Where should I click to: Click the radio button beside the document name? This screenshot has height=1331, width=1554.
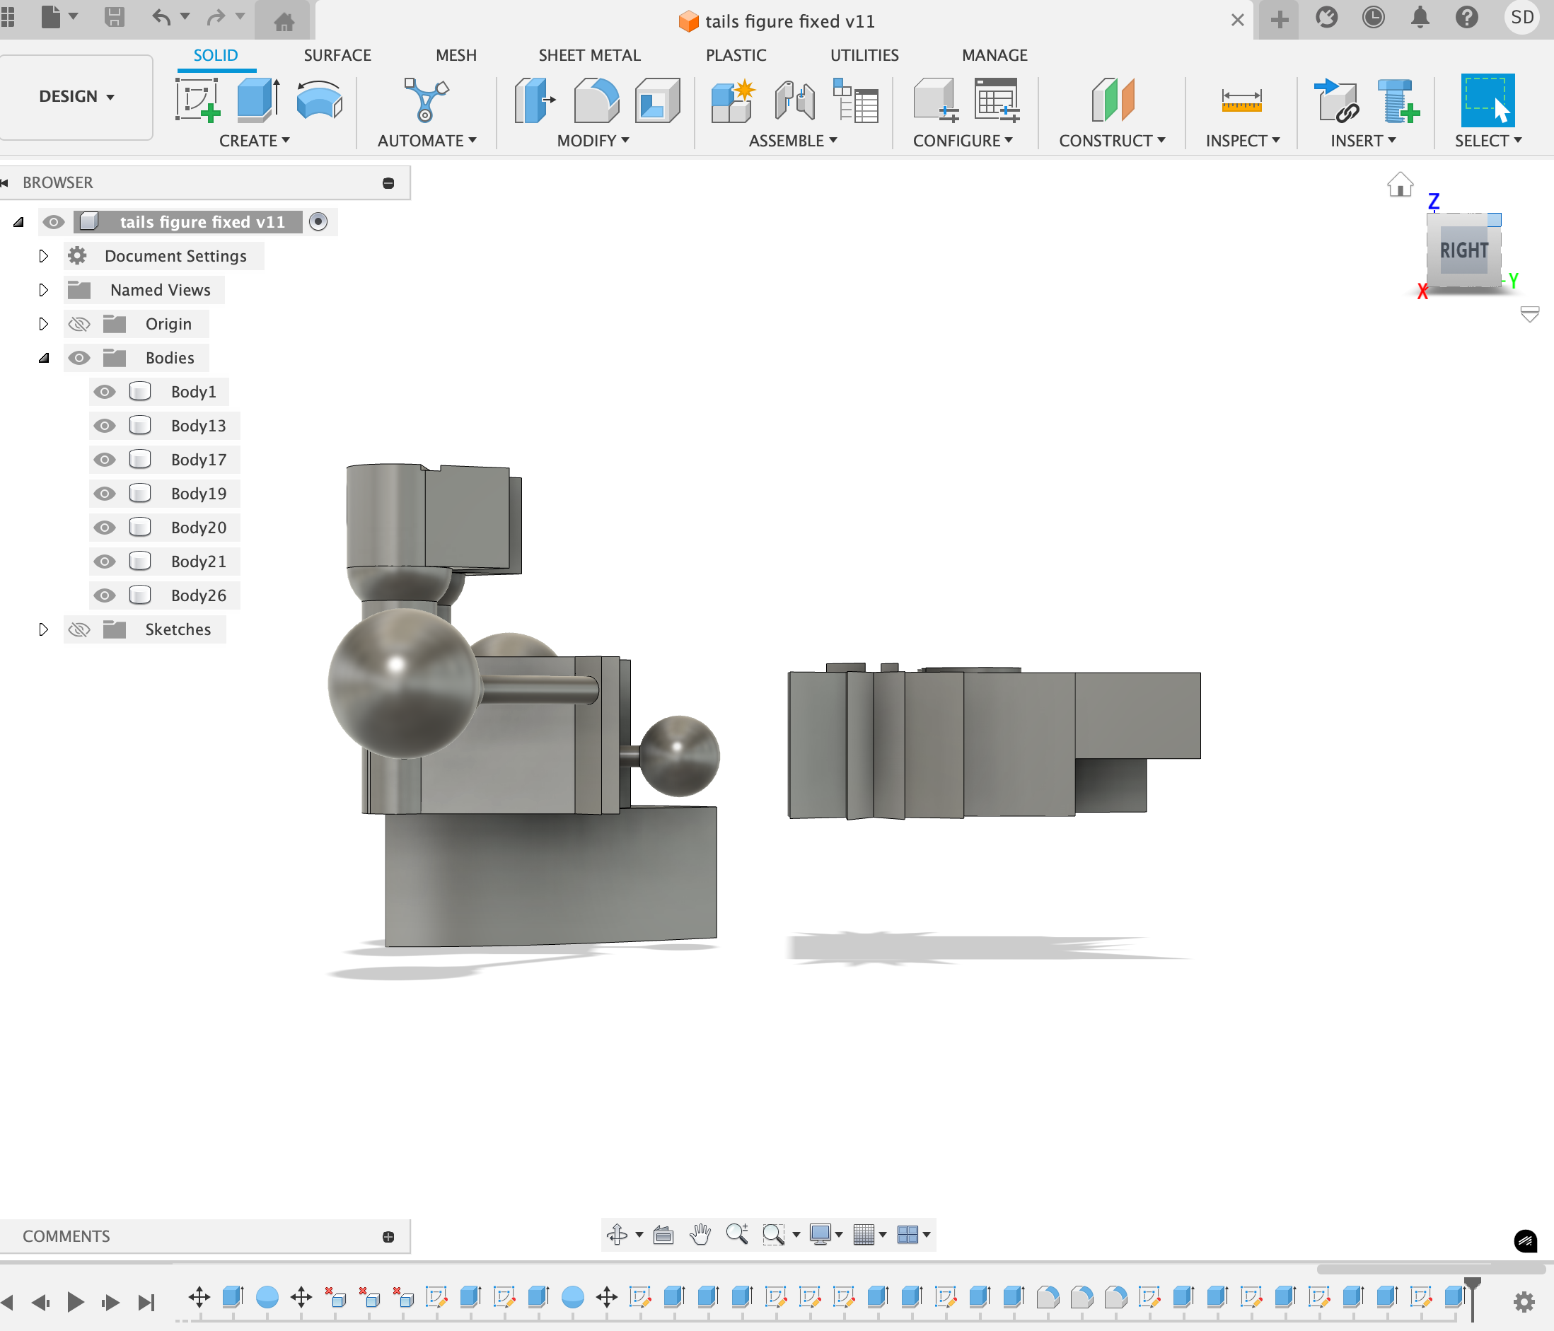318,221
